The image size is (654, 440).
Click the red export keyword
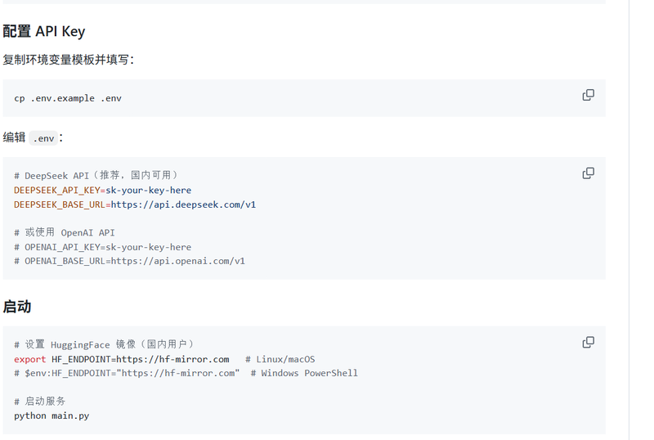coord(29,359)
